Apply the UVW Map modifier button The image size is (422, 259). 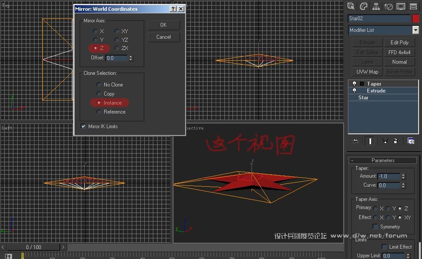tap(367, 72)
